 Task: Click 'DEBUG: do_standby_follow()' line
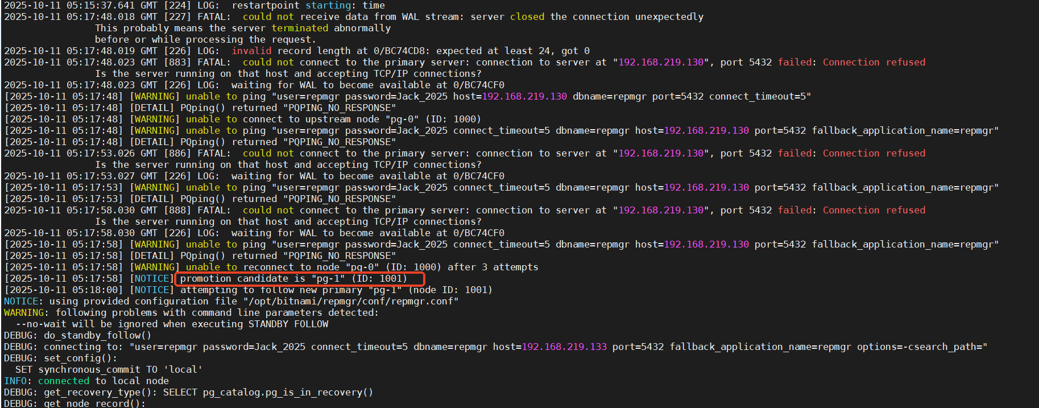[78, 335]
